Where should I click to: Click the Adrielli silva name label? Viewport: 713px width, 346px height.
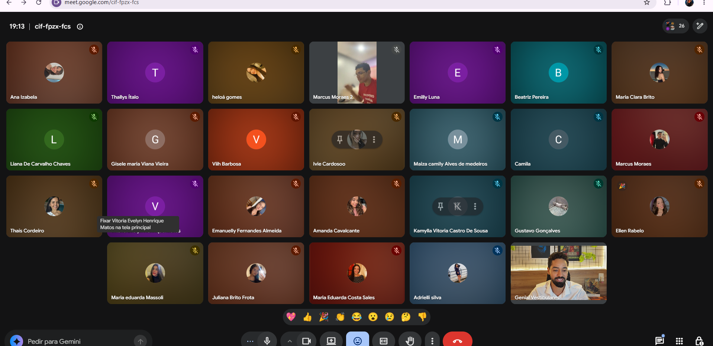(427, 297)
